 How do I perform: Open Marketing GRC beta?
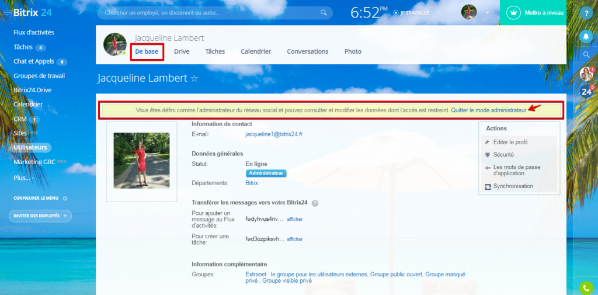[40, 162]
